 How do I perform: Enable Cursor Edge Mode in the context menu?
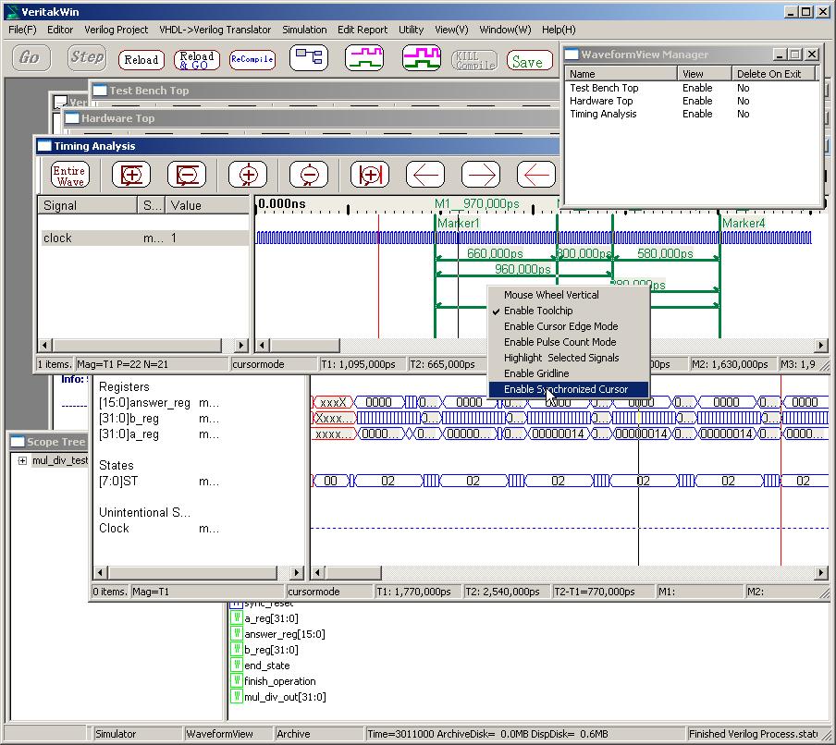569,326
